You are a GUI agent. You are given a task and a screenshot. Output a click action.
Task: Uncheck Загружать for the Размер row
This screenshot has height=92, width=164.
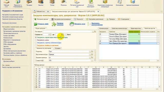pos(100,34)
